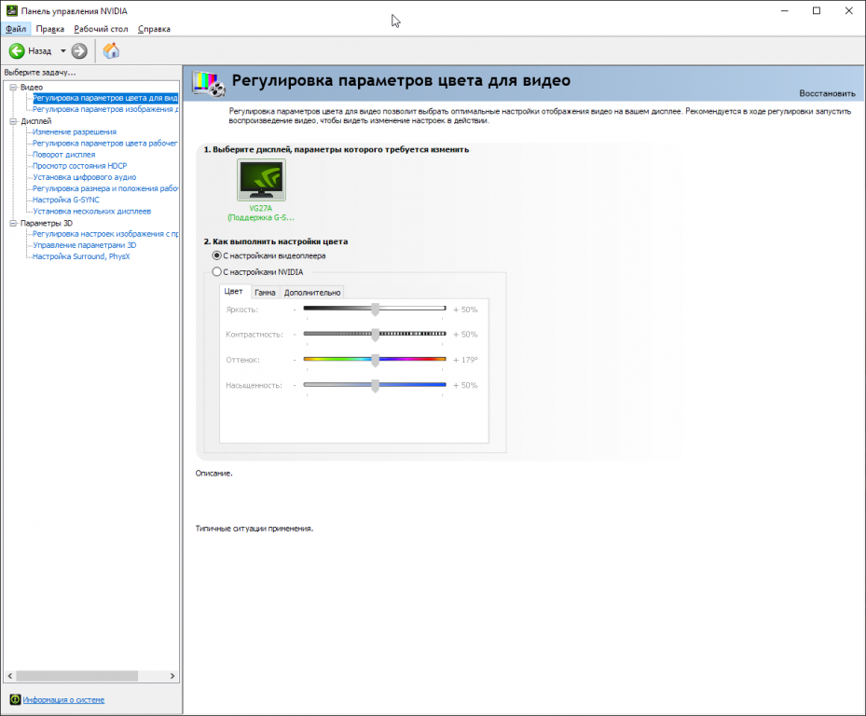The image size is (866, 716).
Task: Click the Насыщенность saturation slider handle
Action: pyautogui.click(x=375, y=386)
